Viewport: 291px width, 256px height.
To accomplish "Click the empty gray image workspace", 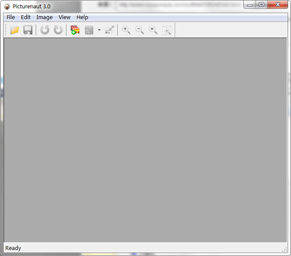I will [x=145, y=140].
